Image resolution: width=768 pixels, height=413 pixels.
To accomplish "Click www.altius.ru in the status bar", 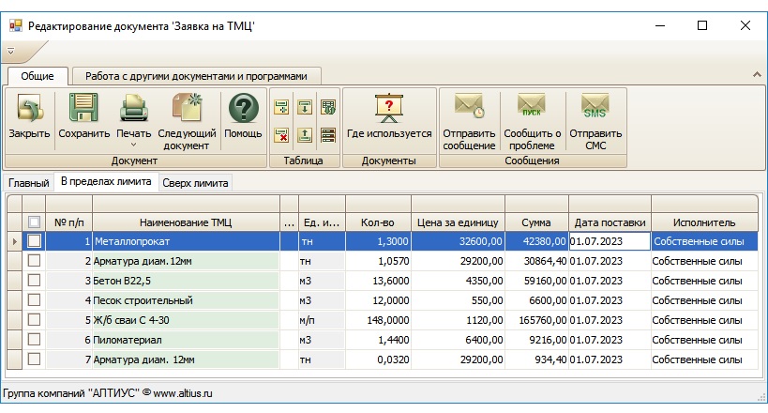I will (x=183, y=393).
